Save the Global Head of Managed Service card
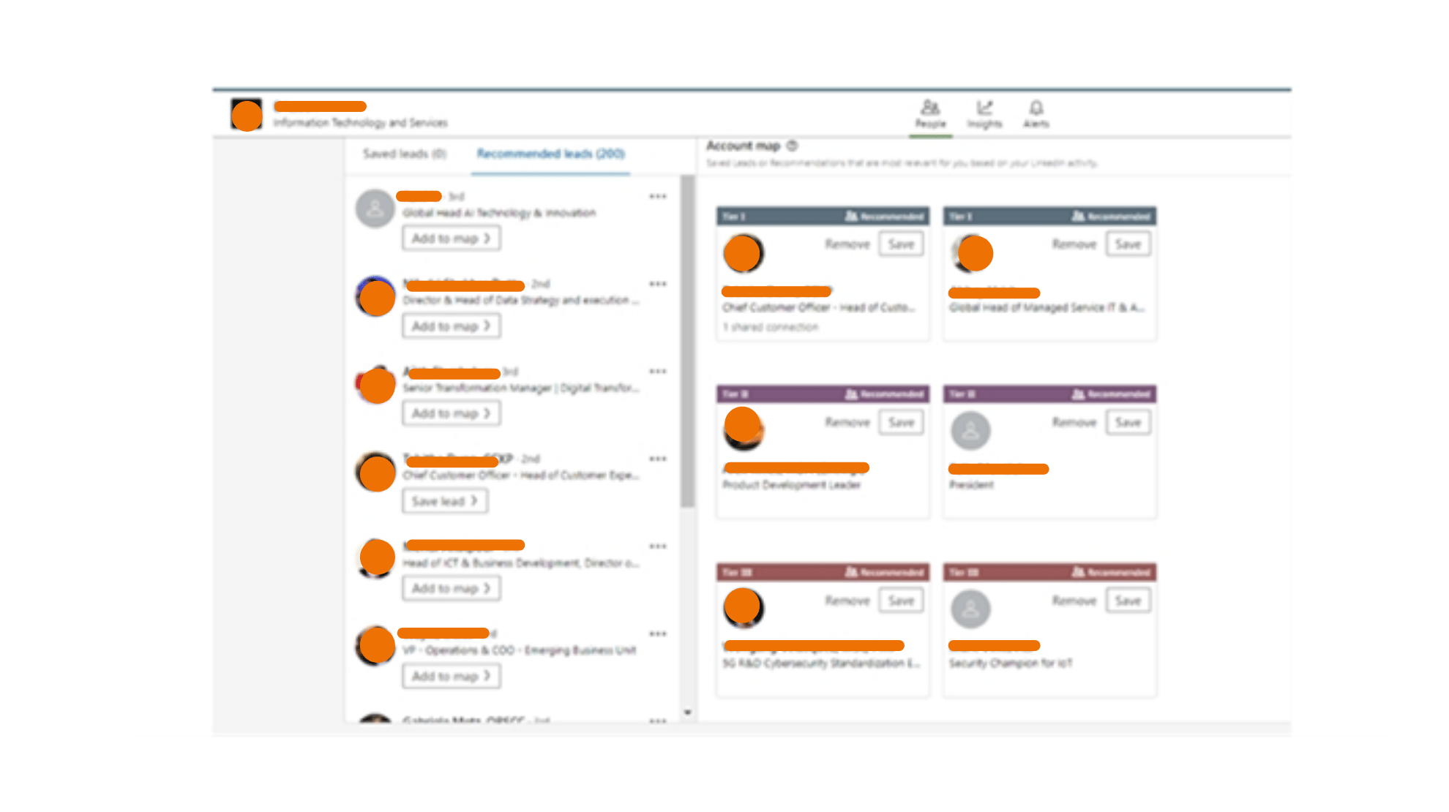The image size is (1449, 812). (1128, 244)
